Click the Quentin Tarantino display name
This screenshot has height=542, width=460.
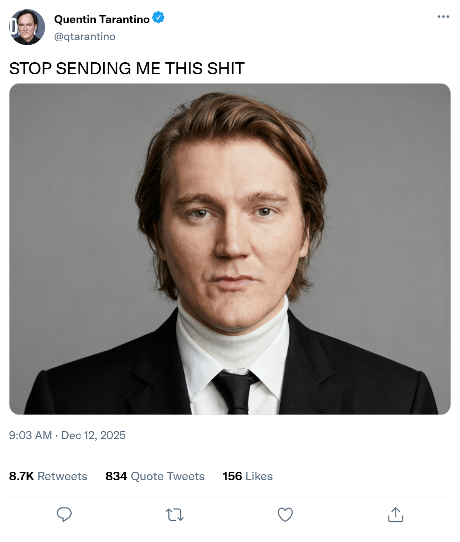point(102,19)
